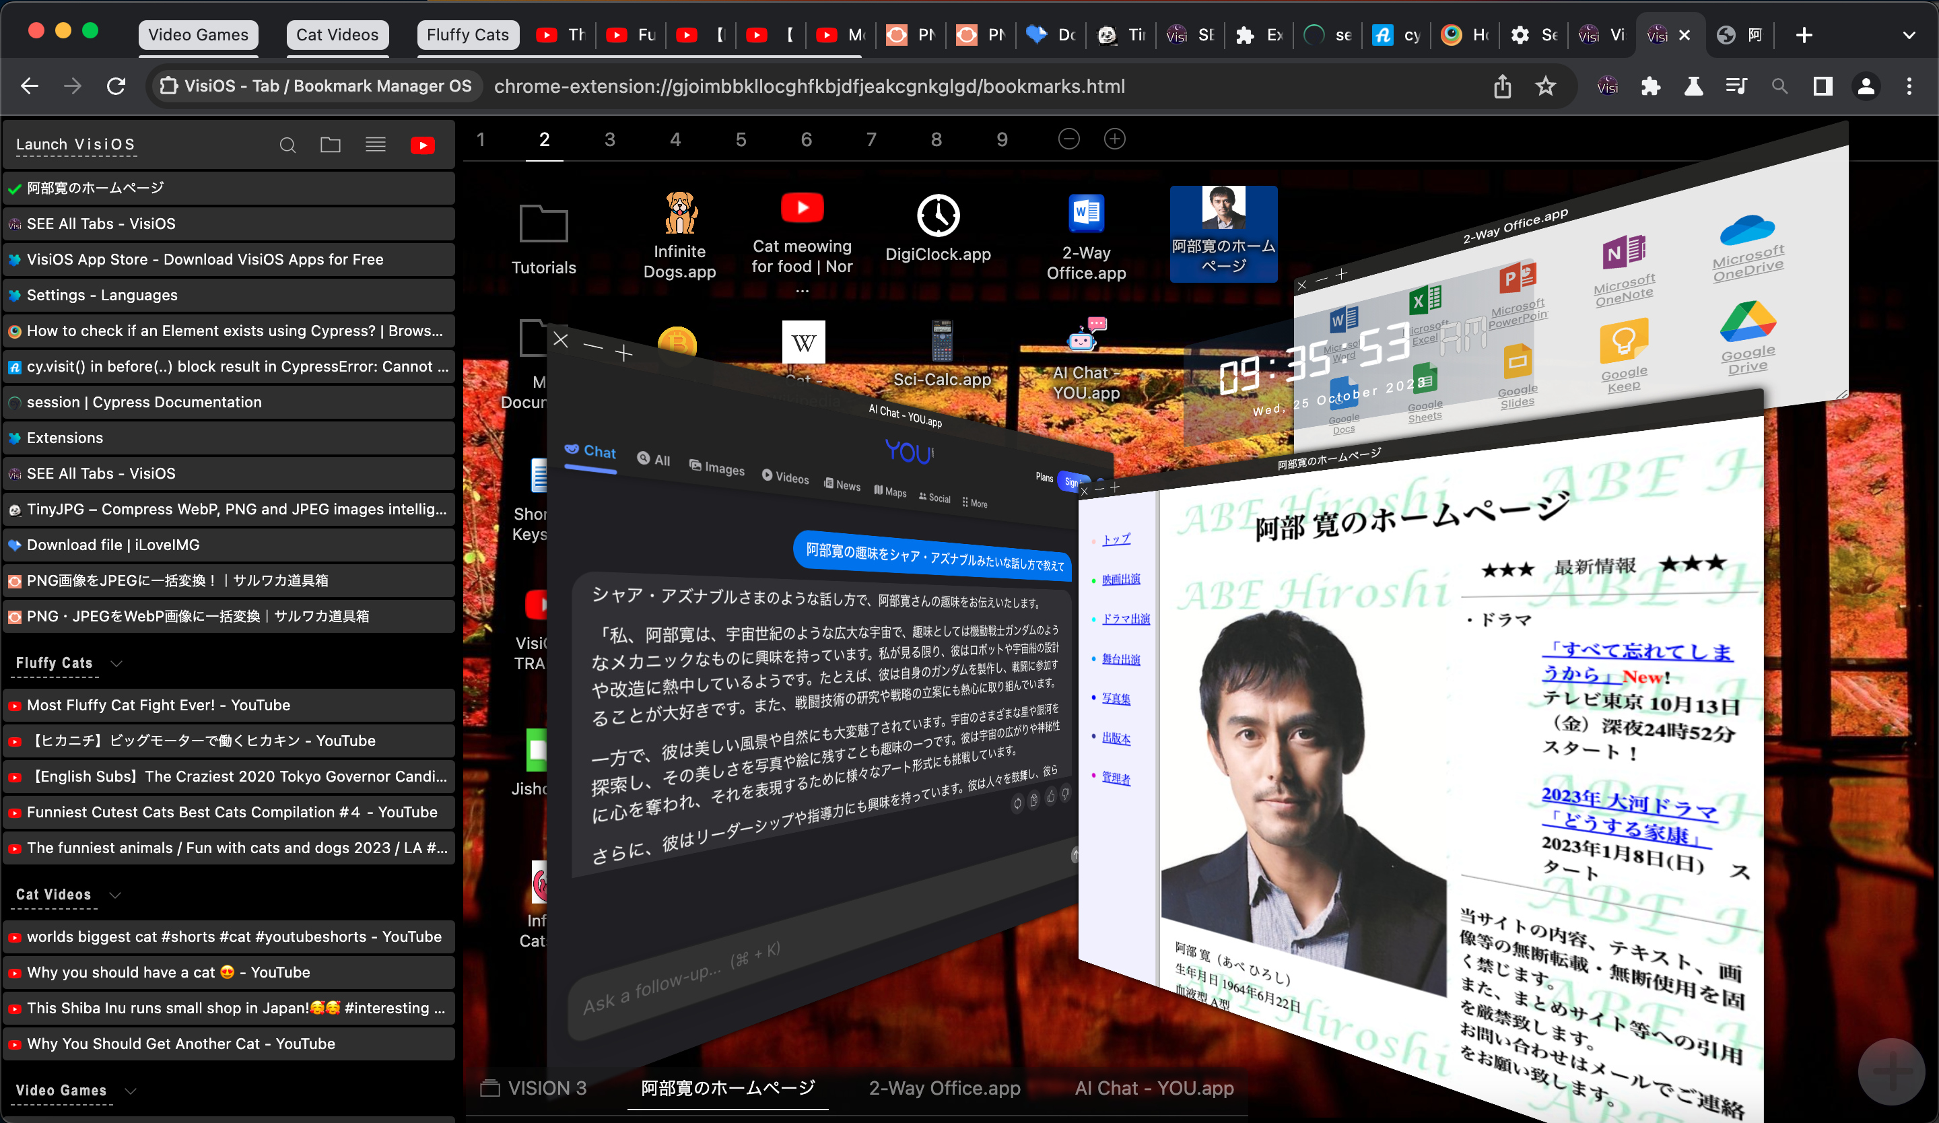Expand the Video Games group chevron
The image size is (1939, 1123).
click(131, 1091)
